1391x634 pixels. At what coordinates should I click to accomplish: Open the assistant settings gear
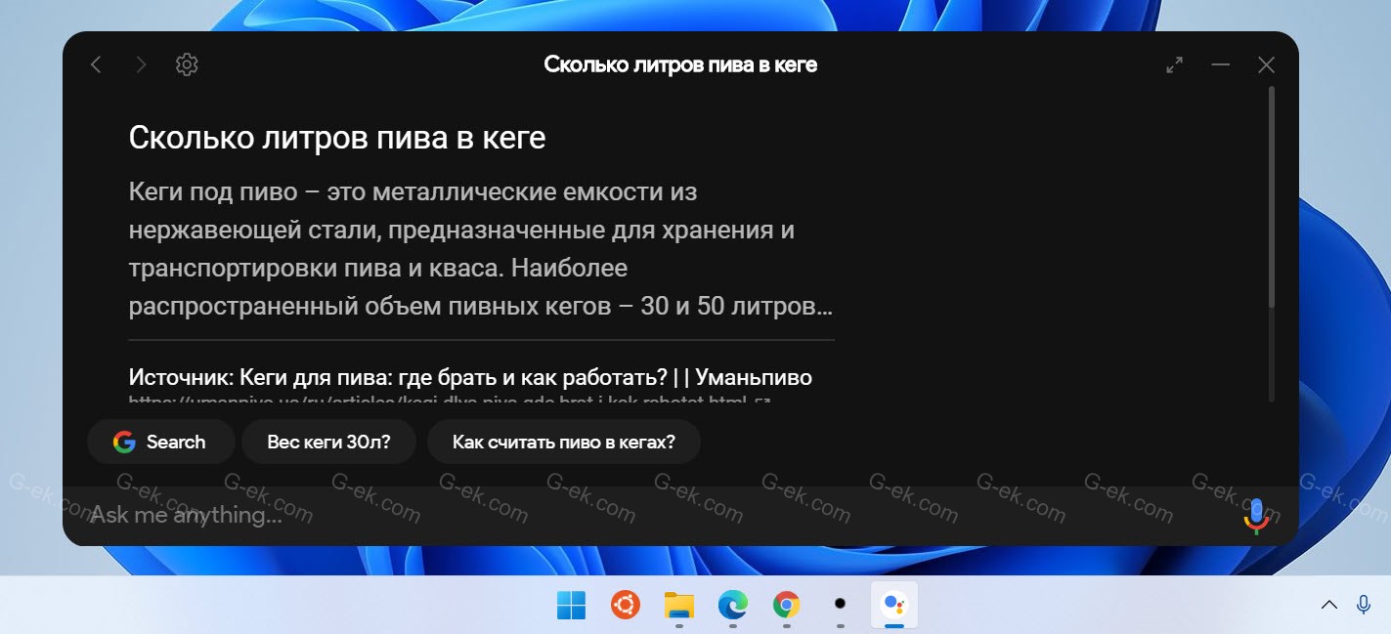coord(186,64)
